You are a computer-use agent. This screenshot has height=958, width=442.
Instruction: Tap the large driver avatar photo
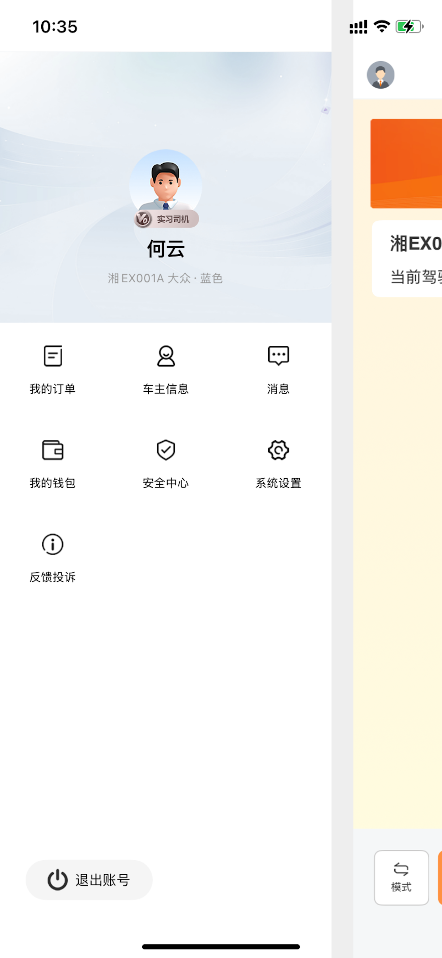[x=165, y=182]
